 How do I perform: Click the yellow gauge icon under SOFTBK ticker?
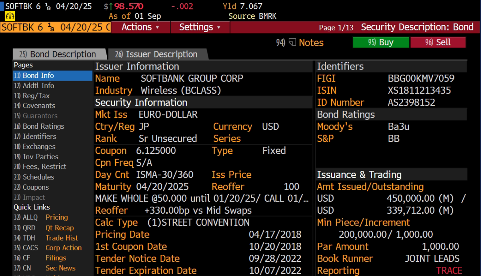(x=10, y=16)
